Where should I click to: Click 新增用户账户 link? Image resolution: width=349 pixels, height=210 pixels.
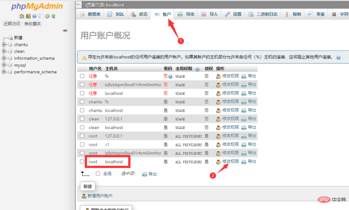(x=100, y=196)
